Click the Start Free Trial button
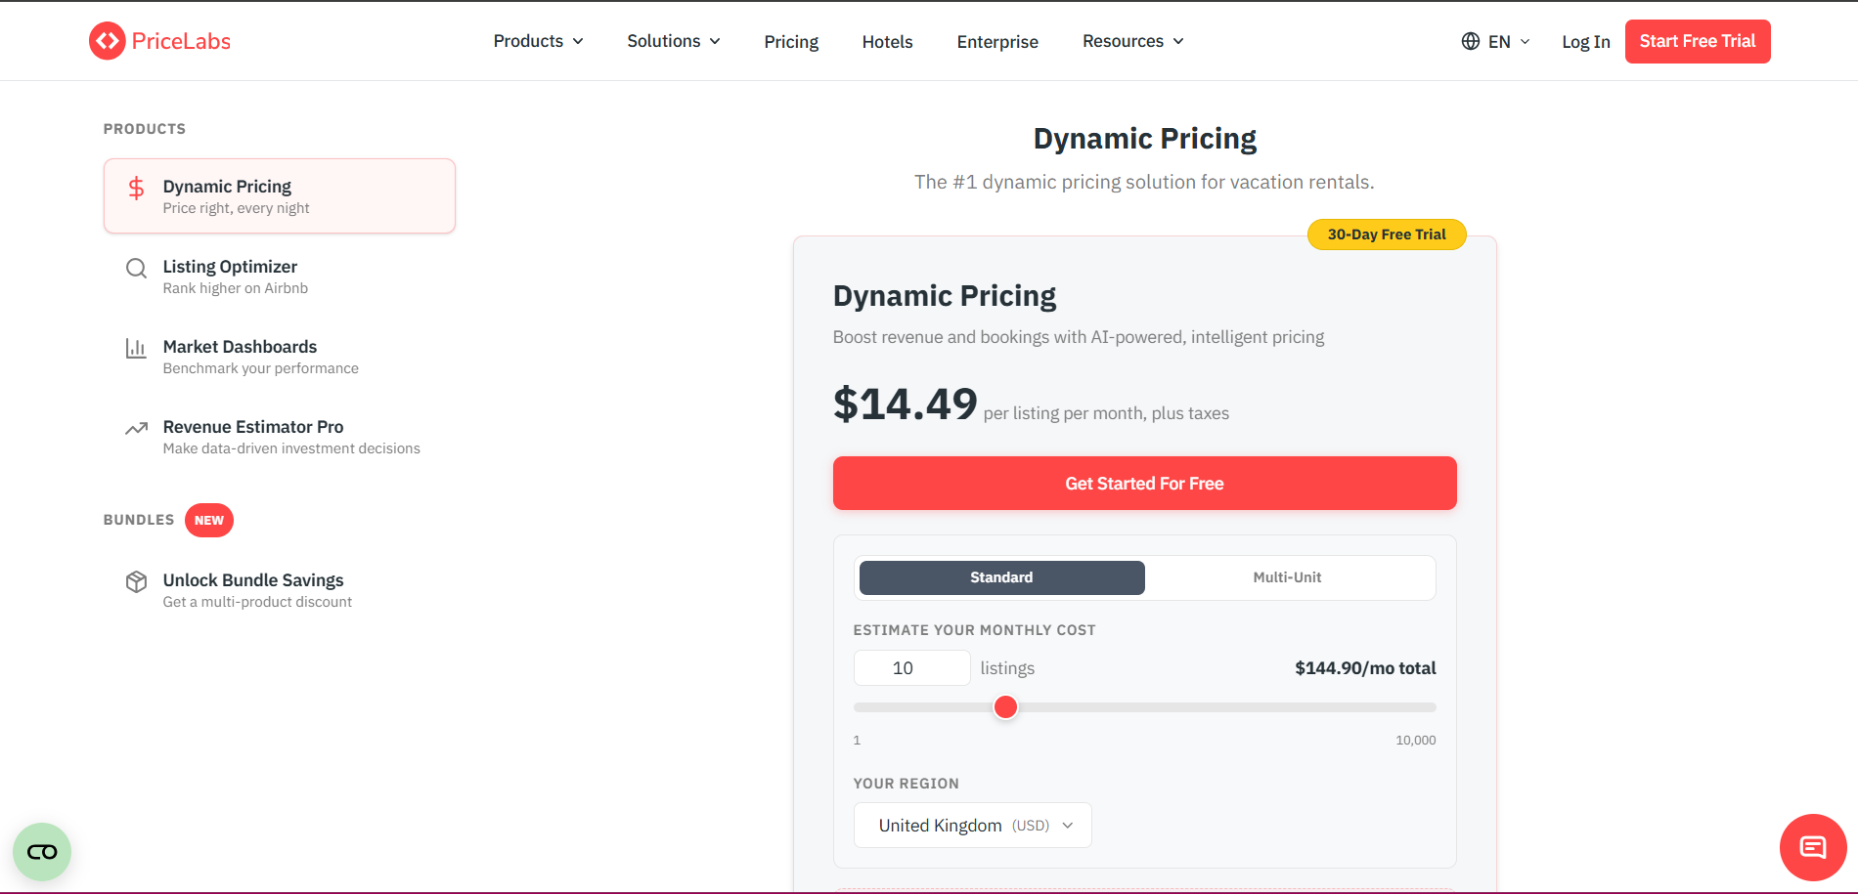Screen dimensions: 1858x894 pyautogui.click(x=1698, y=41)
